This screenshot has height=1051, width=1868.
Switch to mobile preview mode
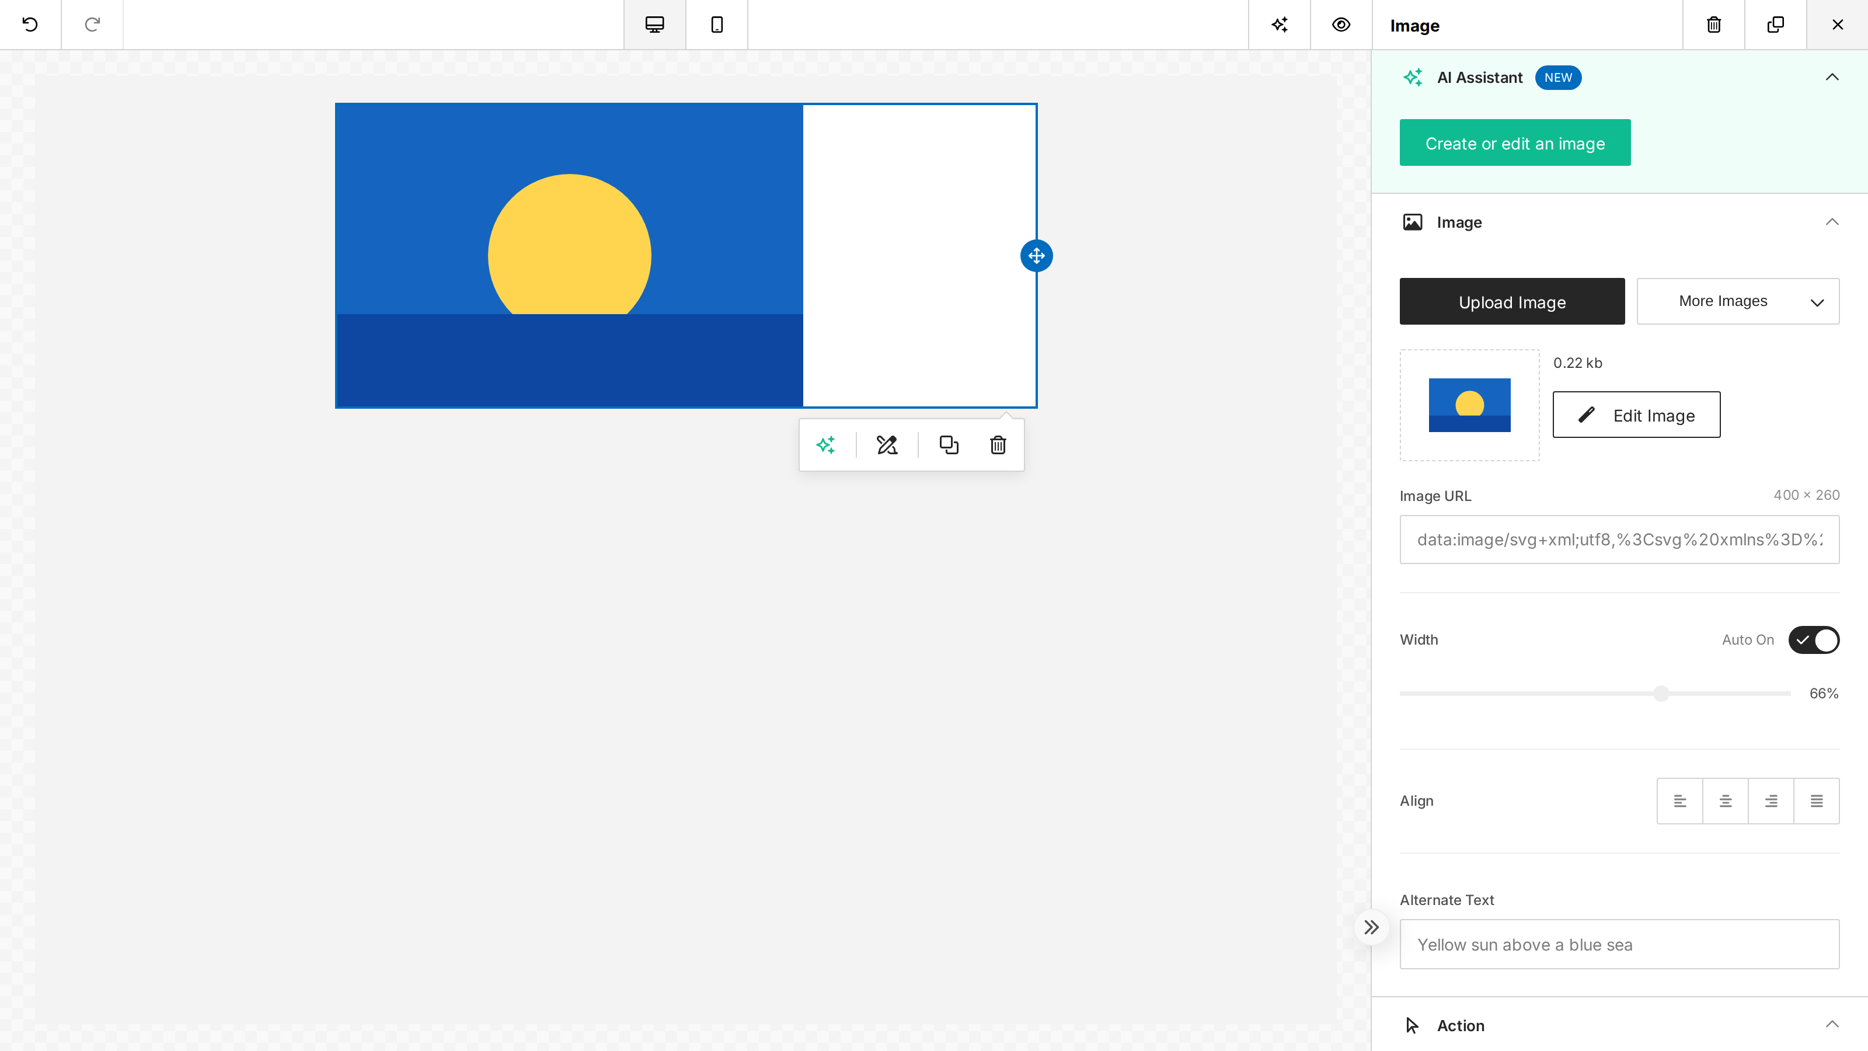point(716,25)
